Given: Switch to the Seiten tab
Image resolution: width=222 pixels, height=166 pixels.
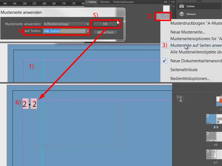Looking at the screenshot, I should (92, 2).
